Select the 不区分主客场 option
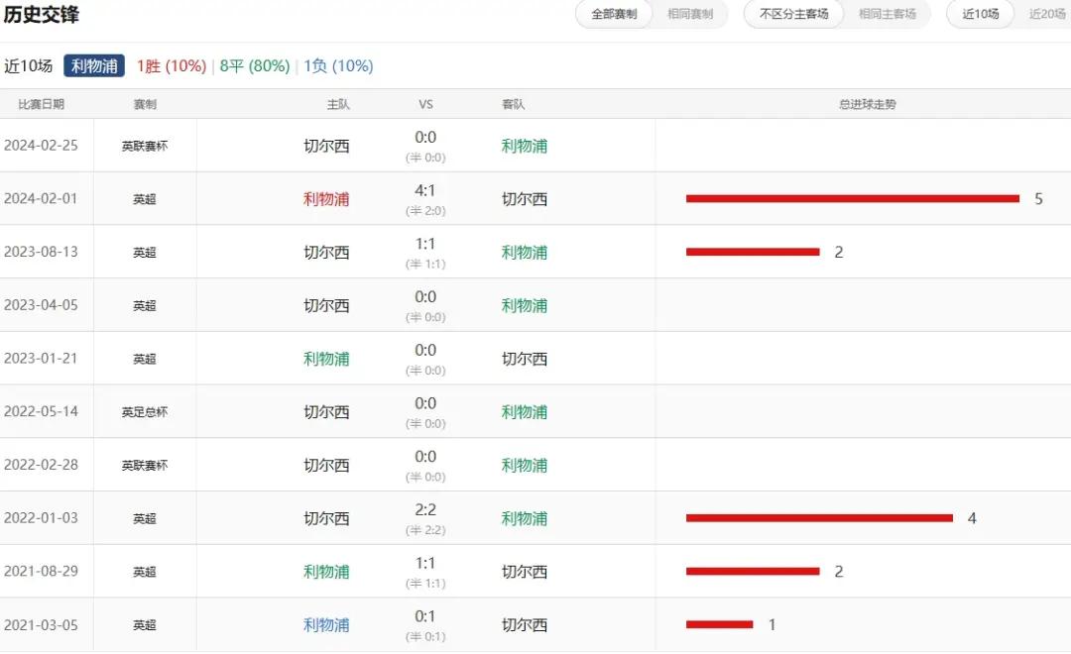1071x654 pixels. coord(793,14)
